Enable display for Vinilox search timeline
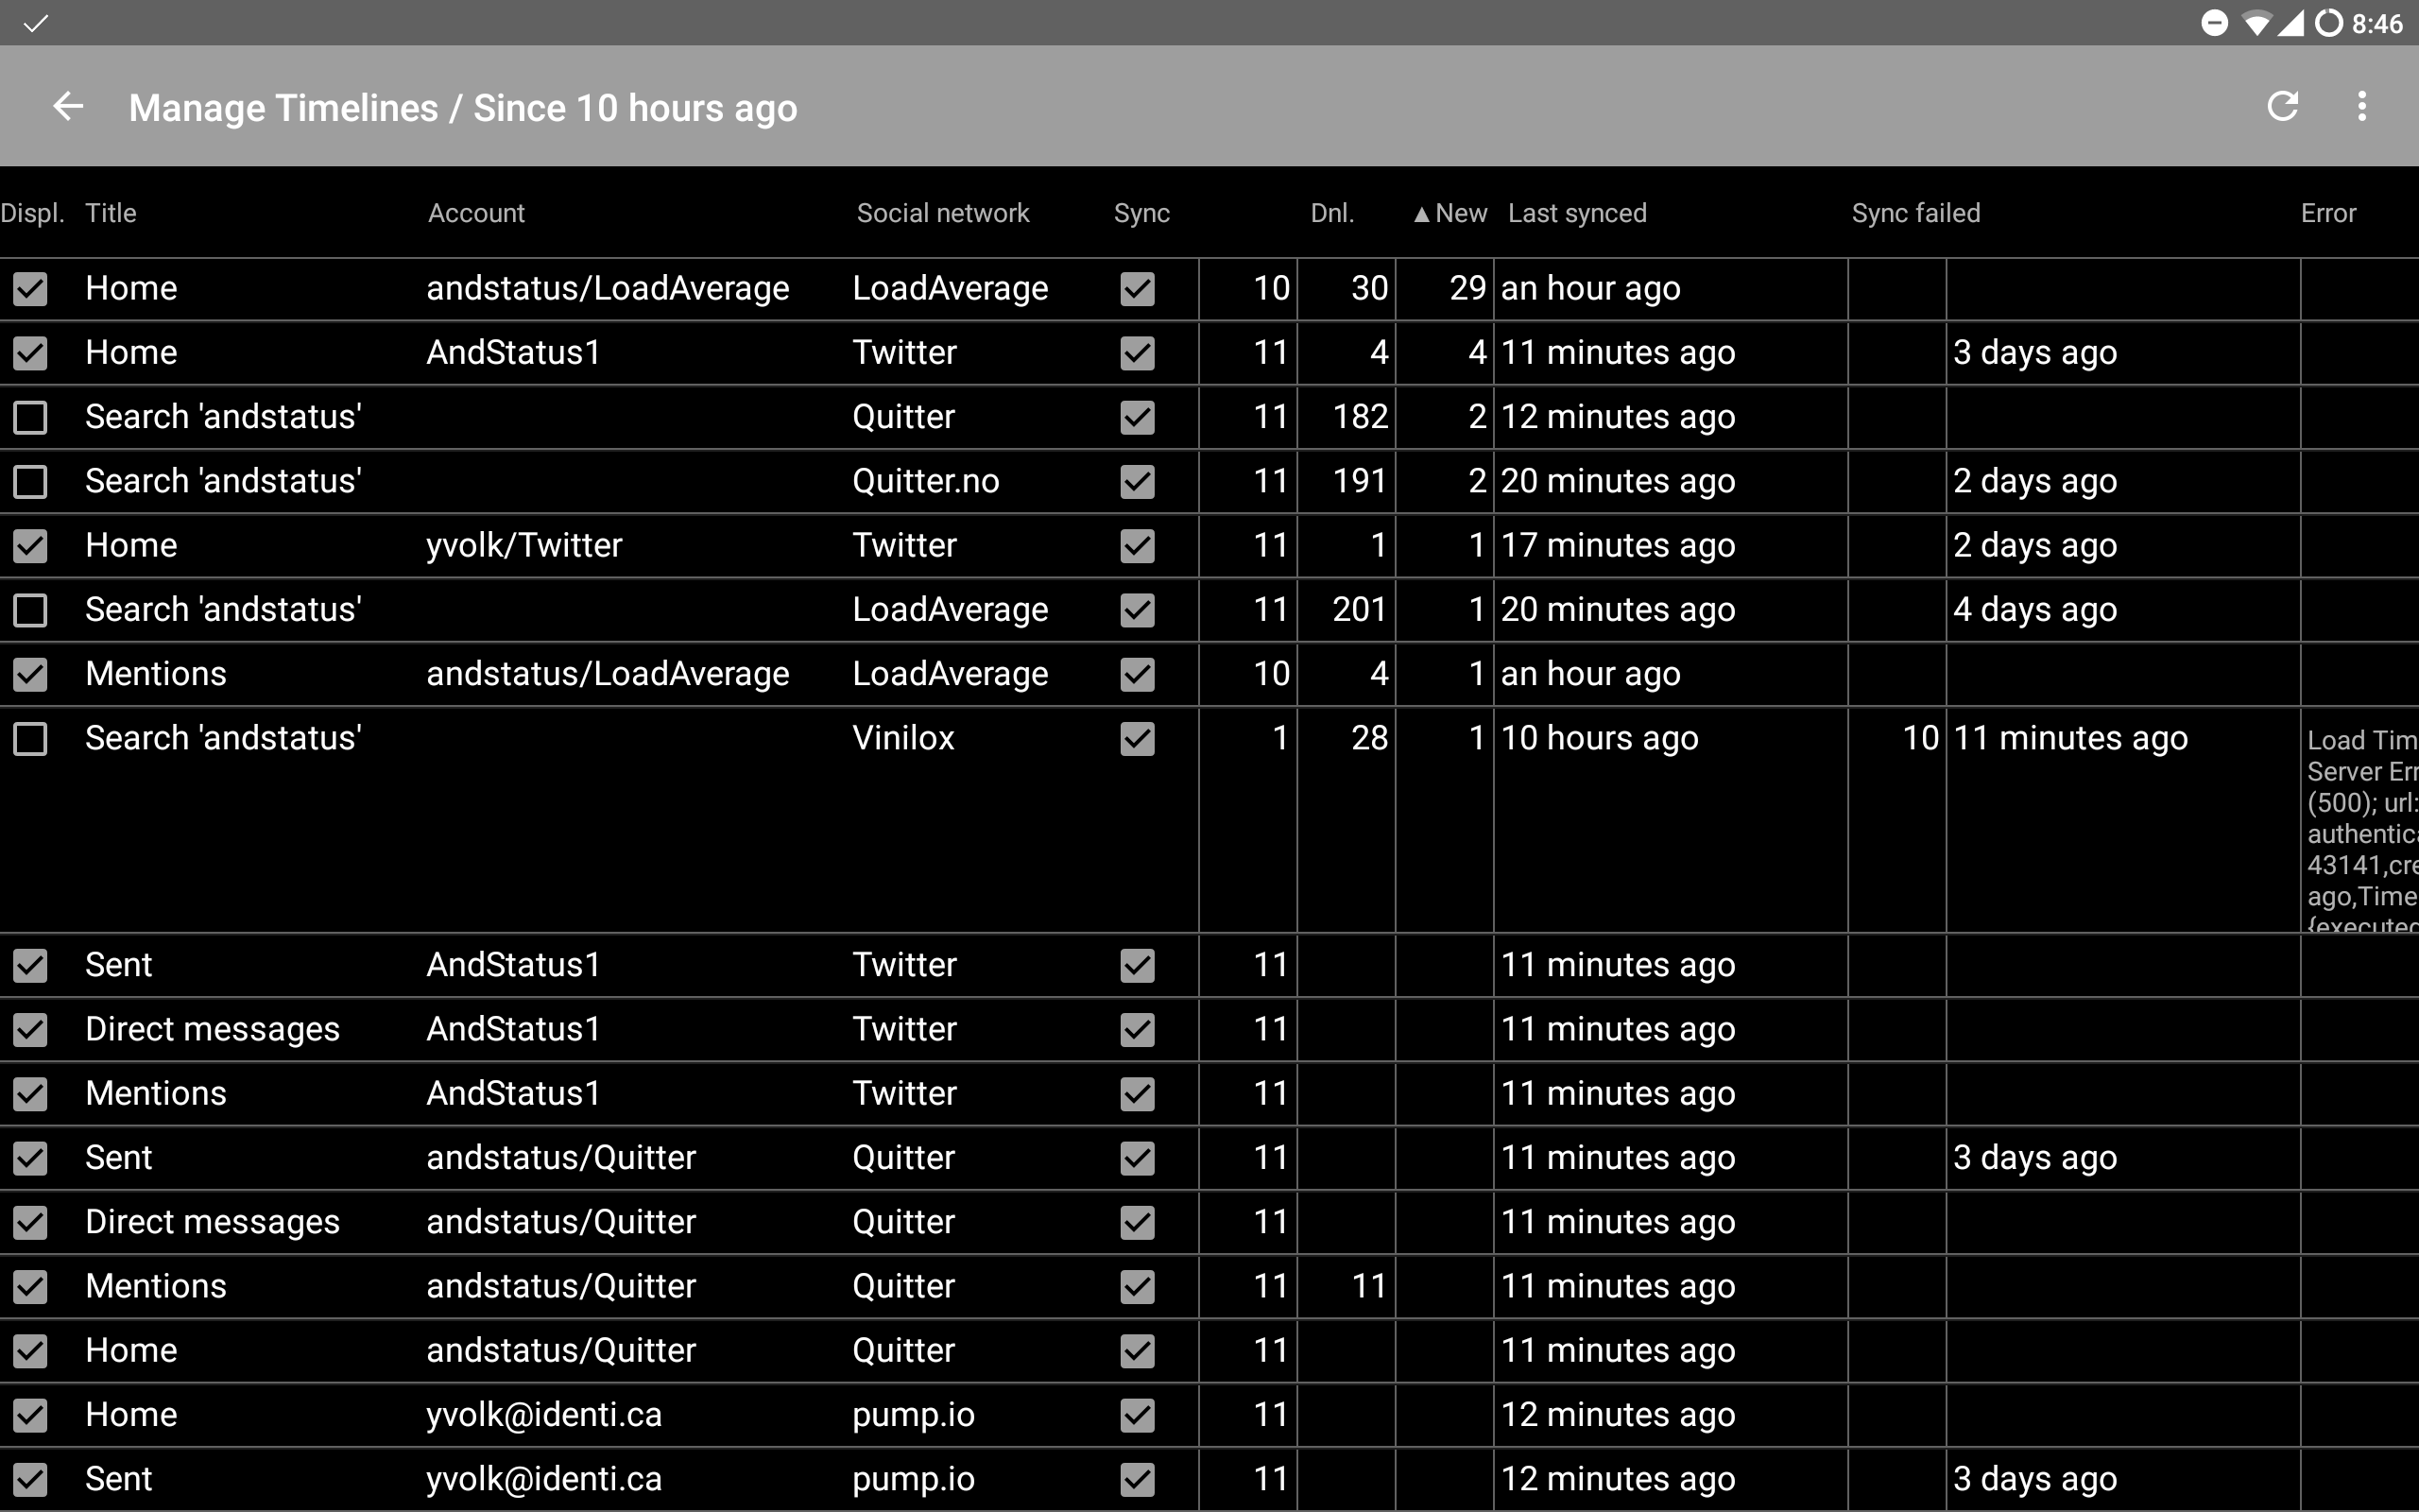This screenshot has width=2419, height=1512. [30, 739]
